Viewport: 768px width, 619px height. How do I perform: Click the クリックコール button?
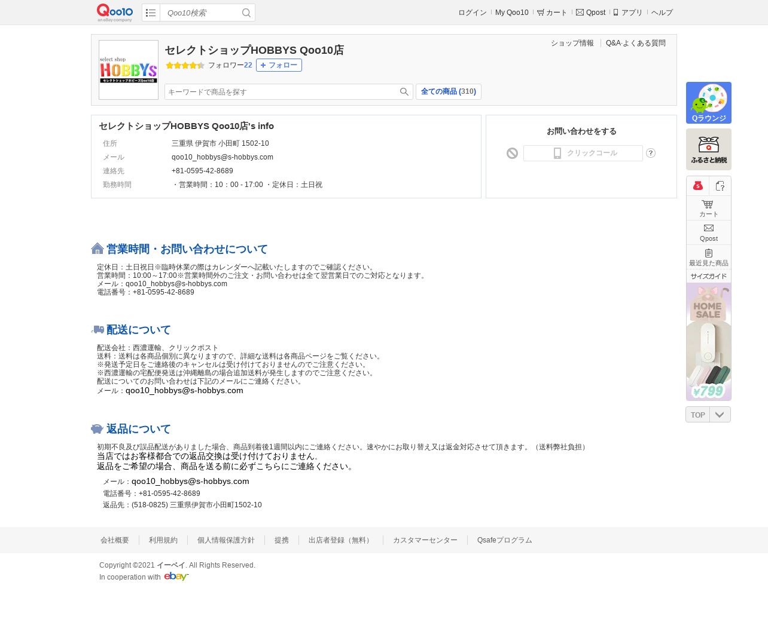pyautogui.click(x=583, y=154)
